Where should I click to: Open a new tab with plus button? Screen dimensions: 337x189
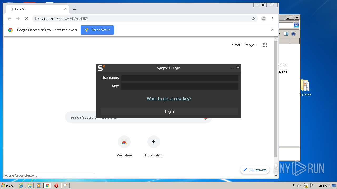click(x=75, y=9)
